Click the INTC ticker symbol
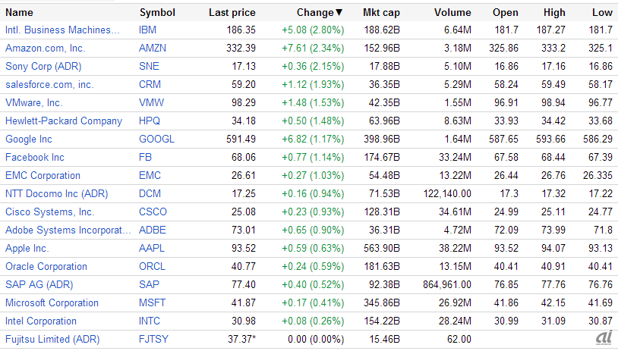Screen dimensions: 618x351 151,321
